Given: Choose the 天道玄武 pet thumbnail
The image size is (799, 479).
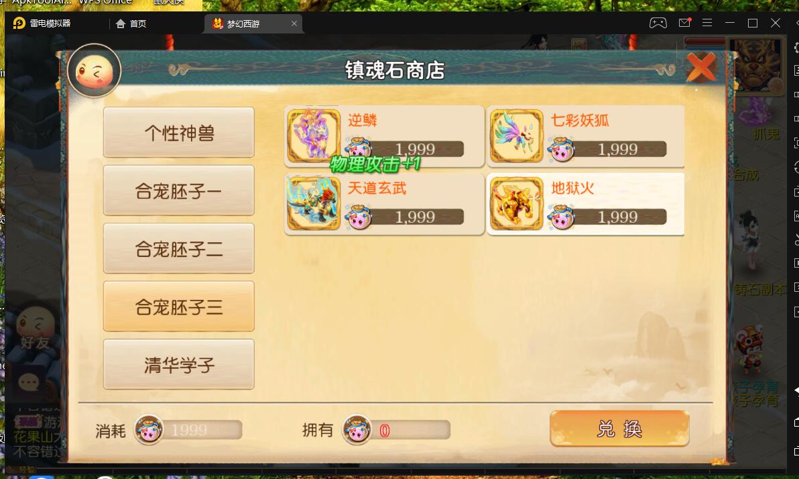Looking at the screenshot, I should point(314,203).
